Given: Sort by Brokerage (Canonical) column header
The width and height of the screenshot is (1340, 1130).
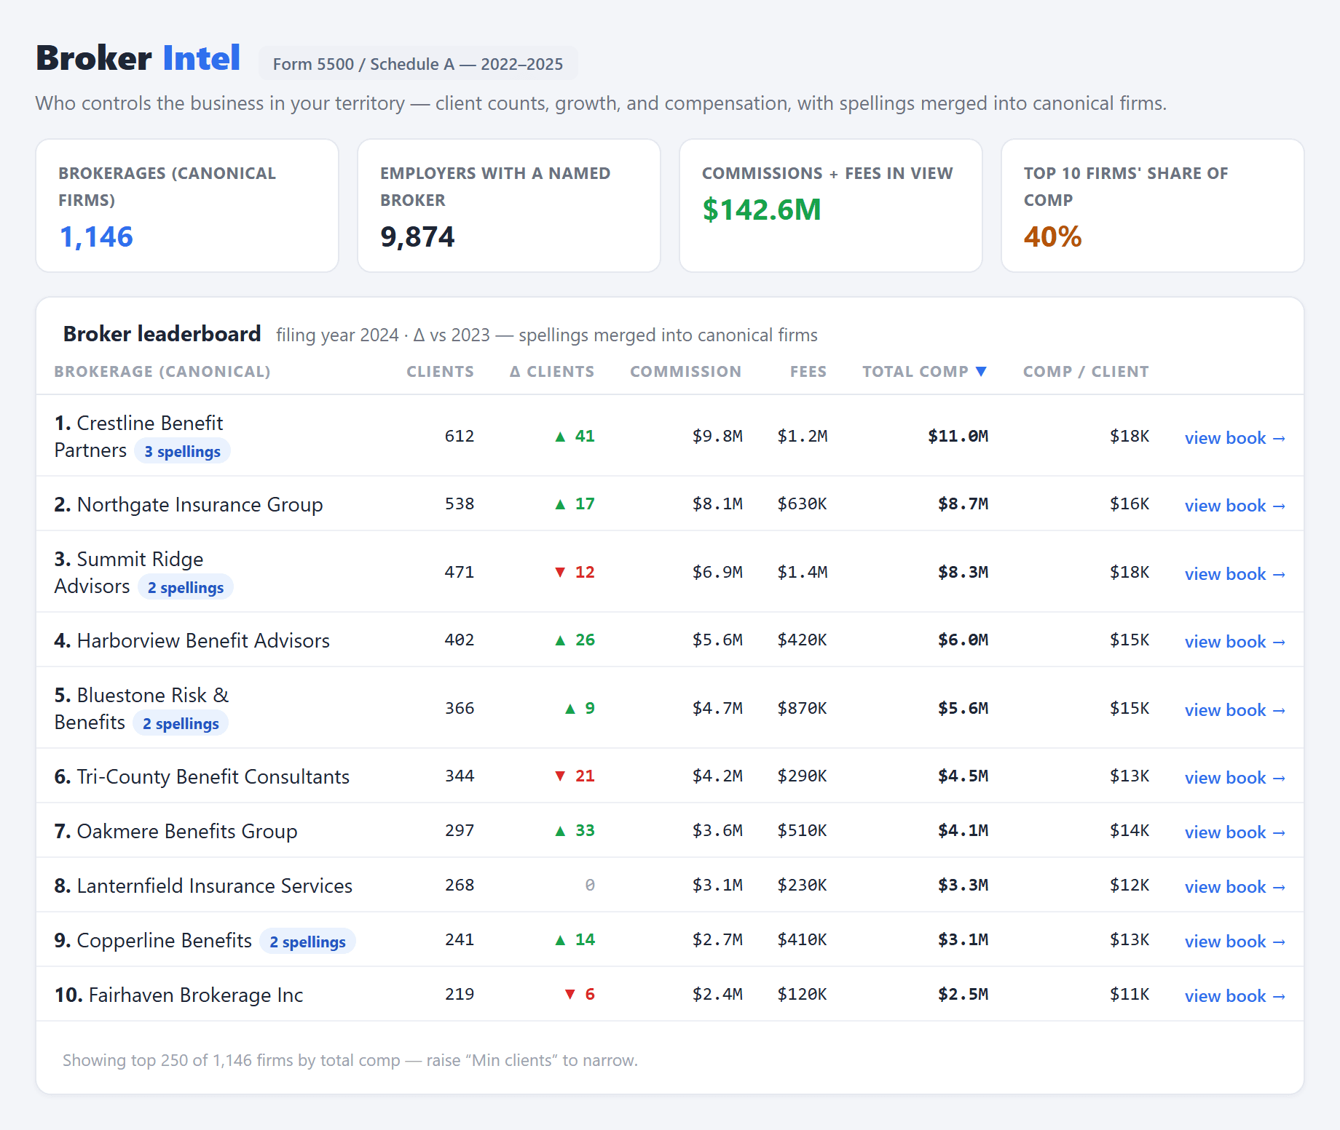Looking at the screenshot, I should [162, 372].
